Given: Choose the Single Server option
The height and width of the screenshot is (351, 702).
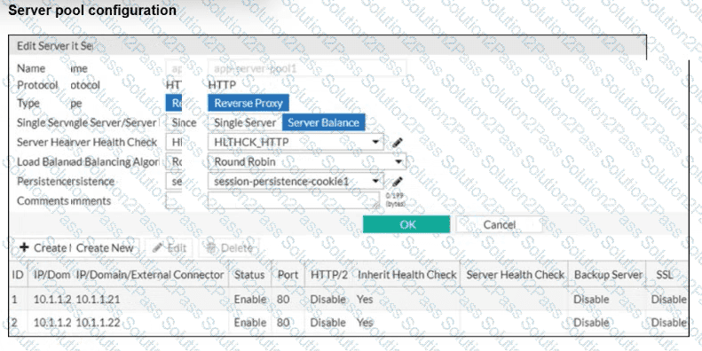Looking at the screenshot, I should [245, 122].
